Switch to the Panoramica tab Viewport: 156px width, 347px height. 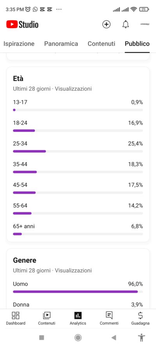point(61,44)
